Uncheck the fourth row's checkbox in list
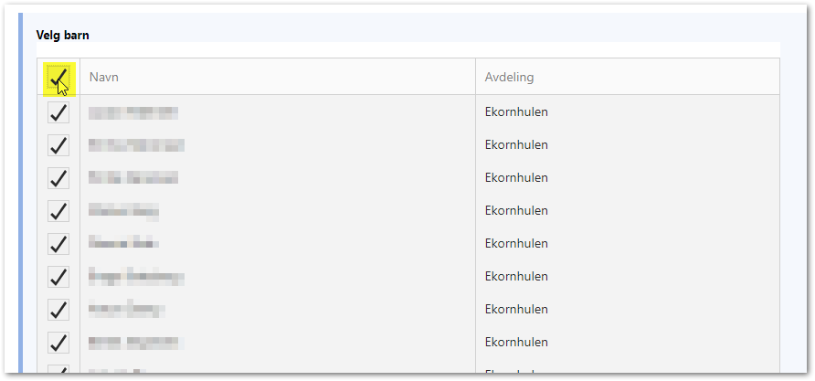 coord(58,211)
